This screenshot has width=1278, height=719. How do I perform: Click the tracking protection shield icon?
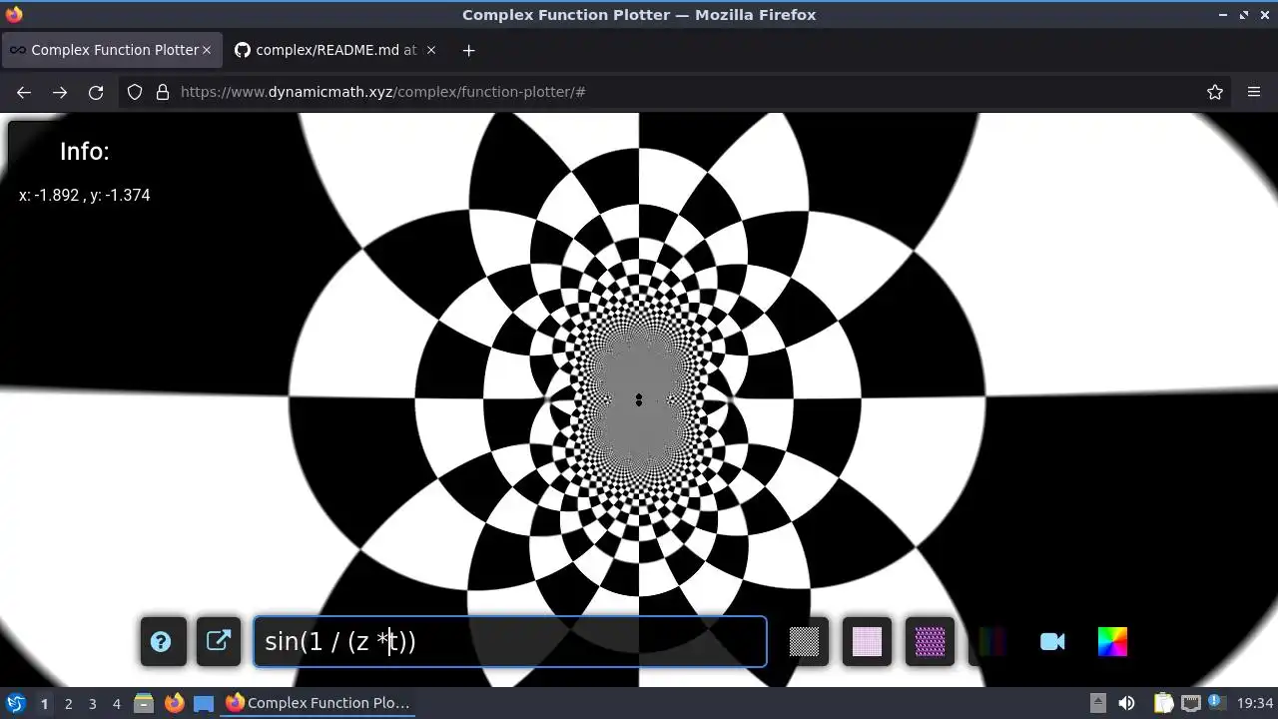click(135, 92)
